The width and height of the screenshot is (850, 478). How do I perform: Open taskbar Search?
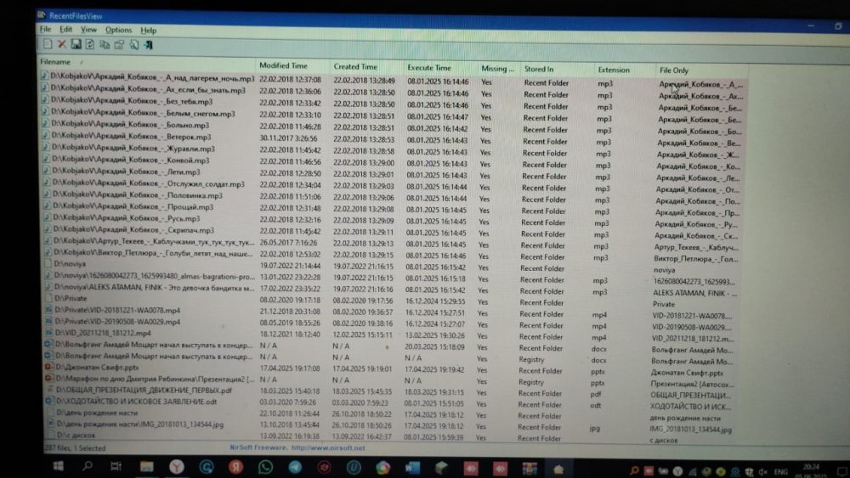pyautogui.click(x=87, y=466)
